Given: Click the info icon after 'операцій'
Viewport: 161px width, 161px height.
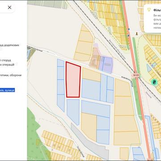Looking at the screenshot, I should coord(17,64).
